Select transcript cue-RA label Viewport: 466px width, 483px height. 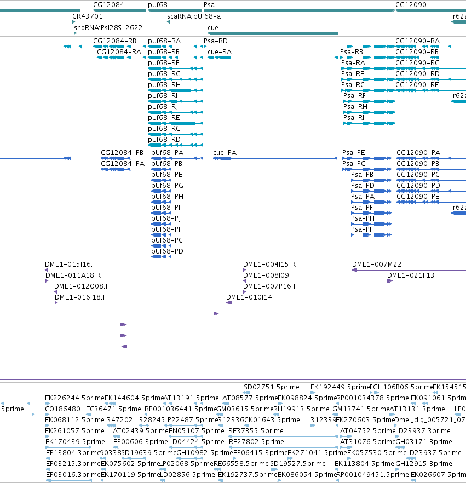[220, 51]
